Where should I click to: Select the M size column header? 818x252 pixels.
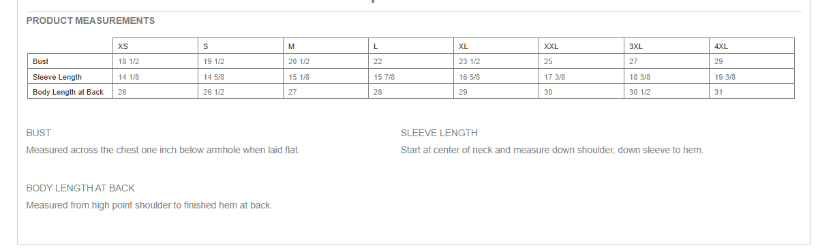[292, 46]
